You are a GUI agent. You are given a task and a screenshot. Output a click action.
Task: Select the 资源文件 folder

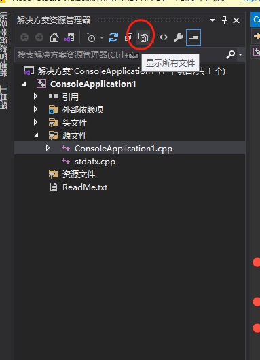(79, 175)
